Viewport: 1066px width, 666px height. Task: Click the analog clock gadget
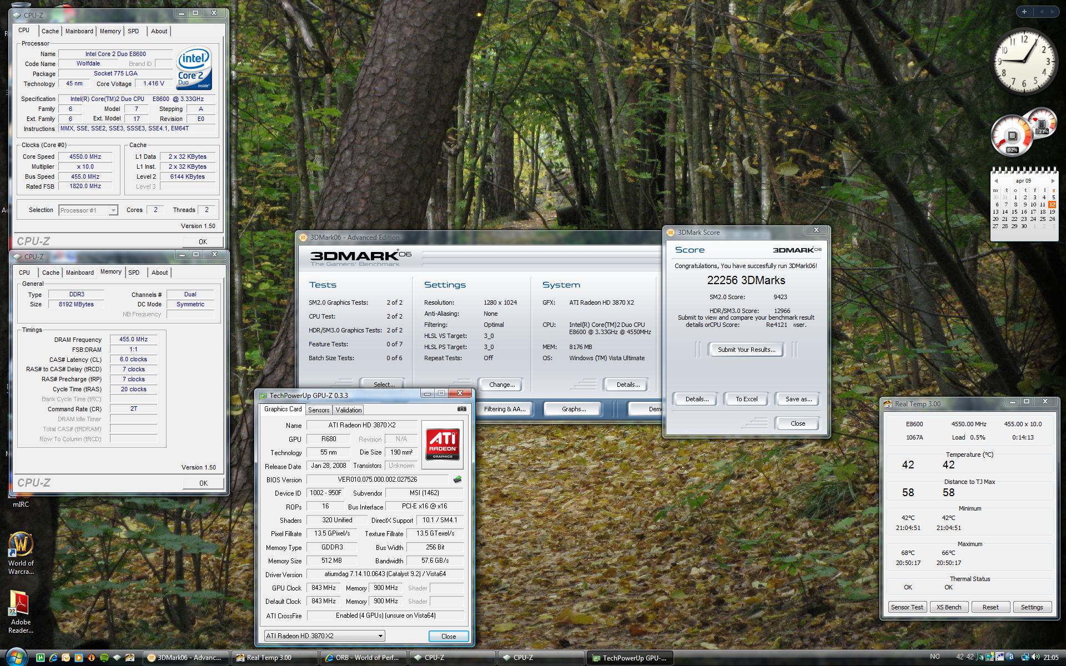tap(1024, 62)
